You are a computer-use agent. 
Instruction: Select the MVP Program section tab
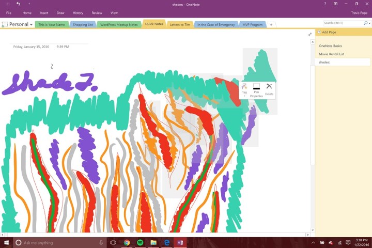pyautogui.click(x=253, y=25)
